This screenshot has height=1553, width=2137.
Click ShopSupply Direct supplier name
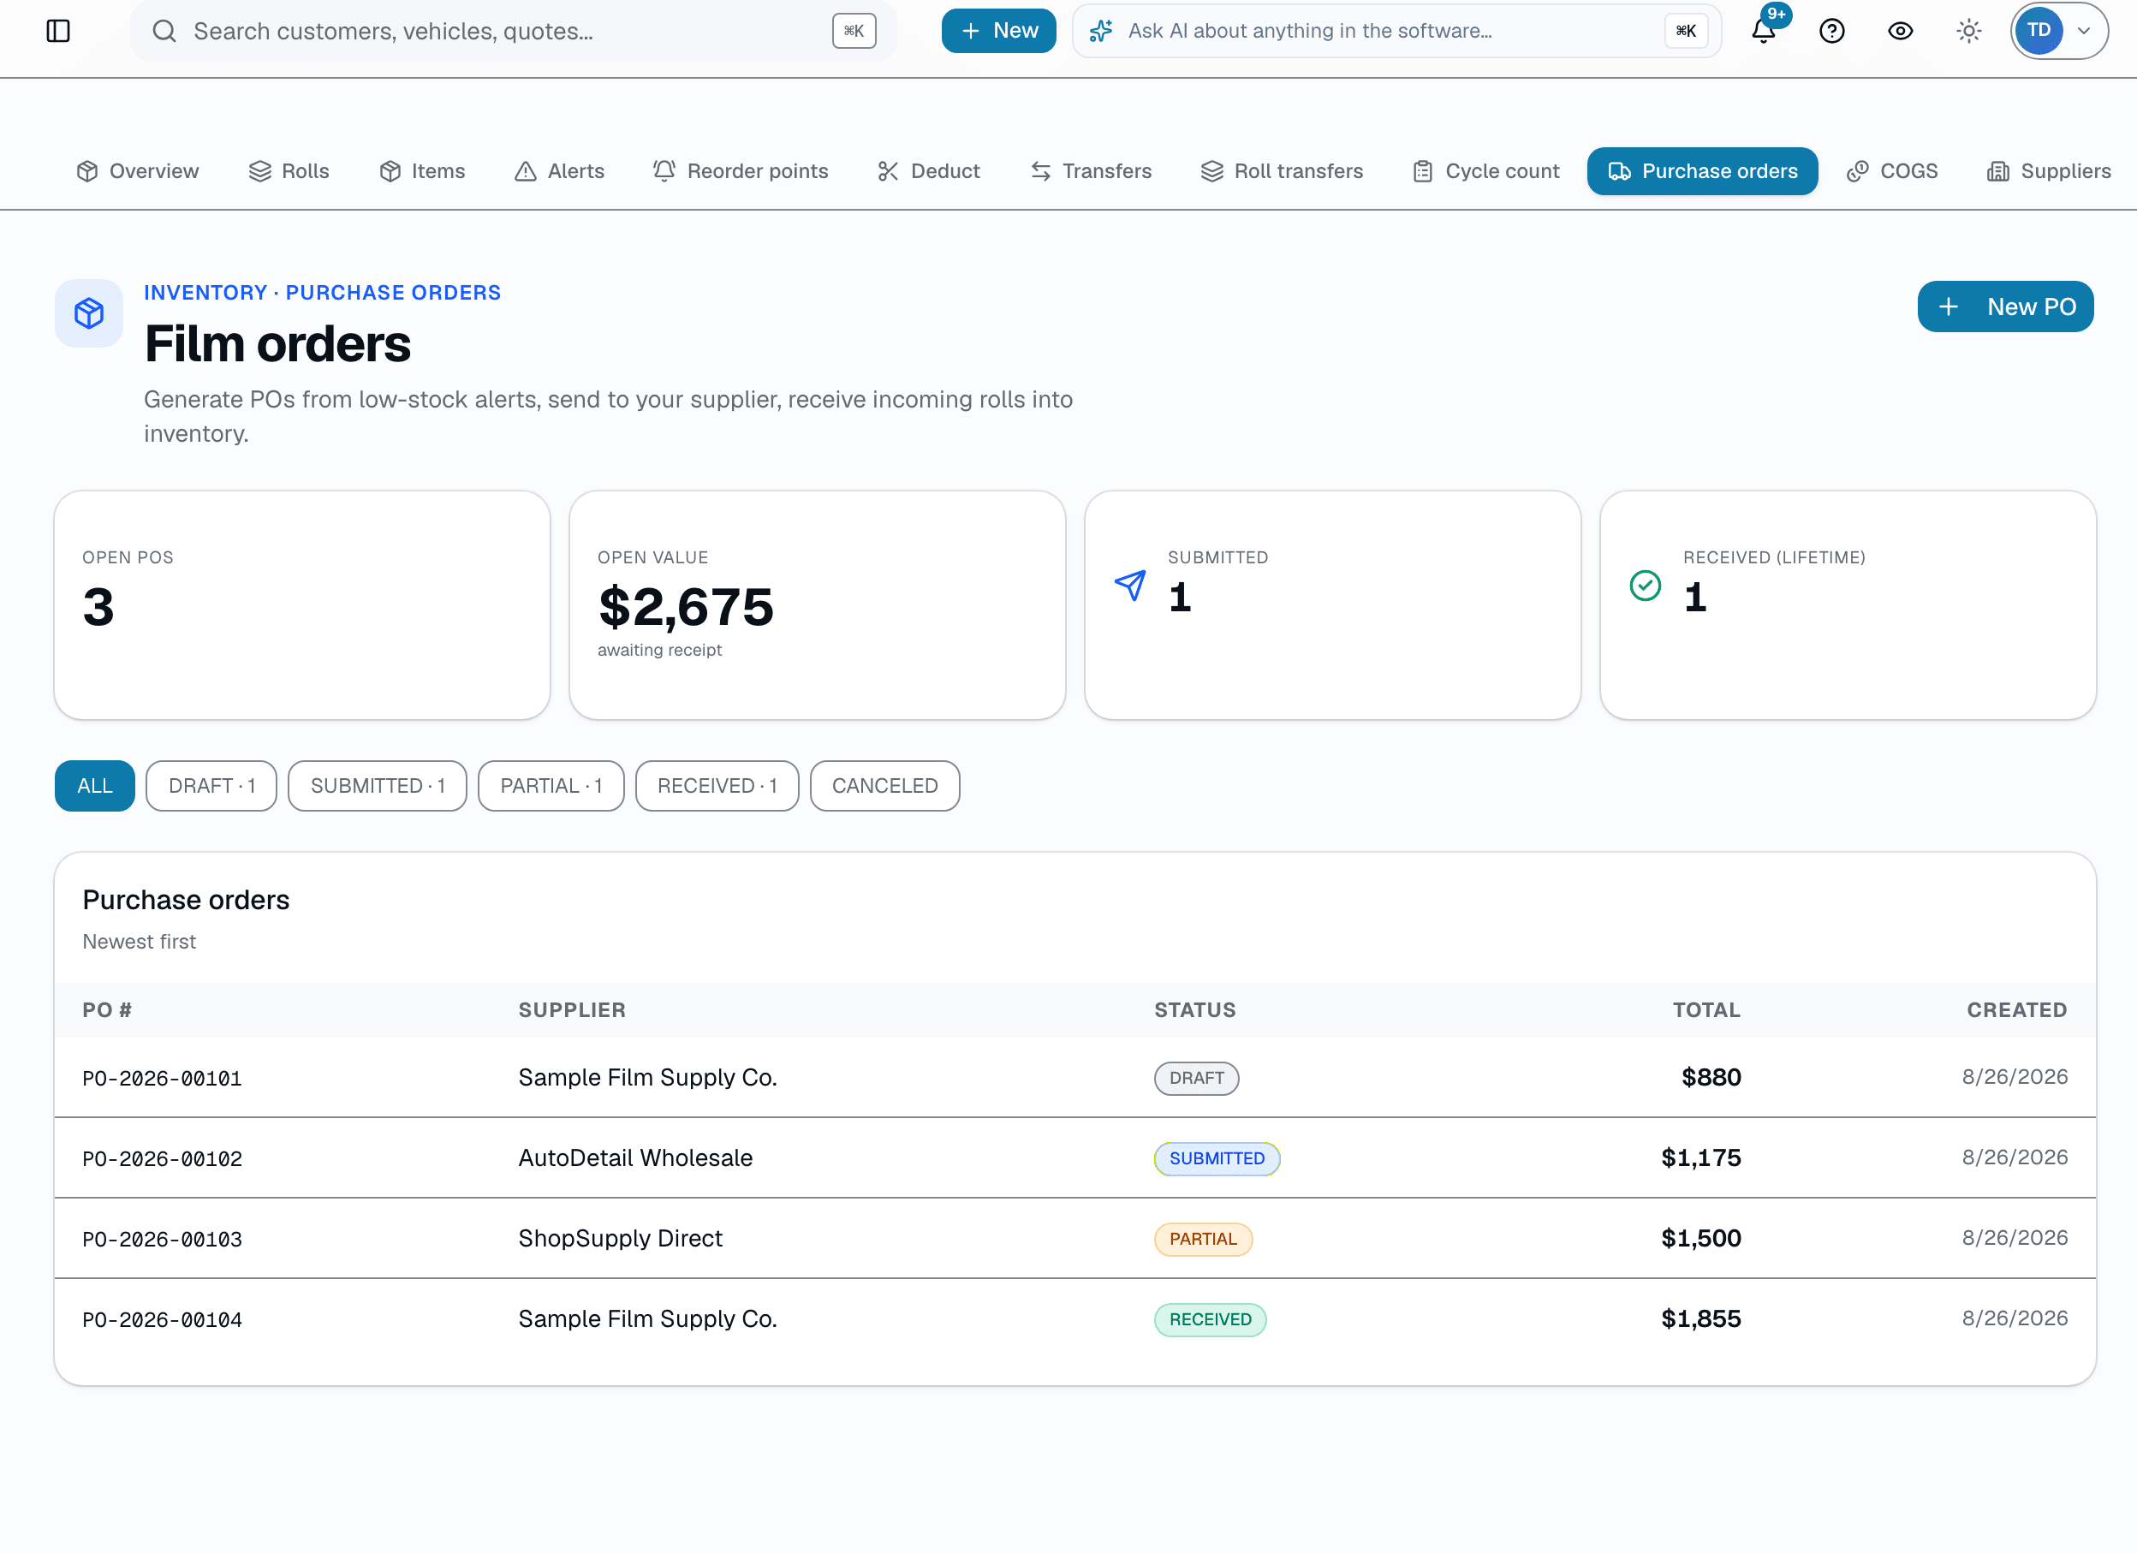pos(620,1239)
